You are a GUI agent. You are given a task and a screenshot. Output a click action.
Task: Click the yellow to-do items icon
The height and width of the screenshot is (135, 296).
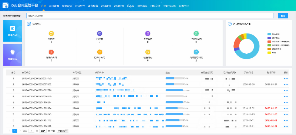pyautogui.click(x=51, y=33)
